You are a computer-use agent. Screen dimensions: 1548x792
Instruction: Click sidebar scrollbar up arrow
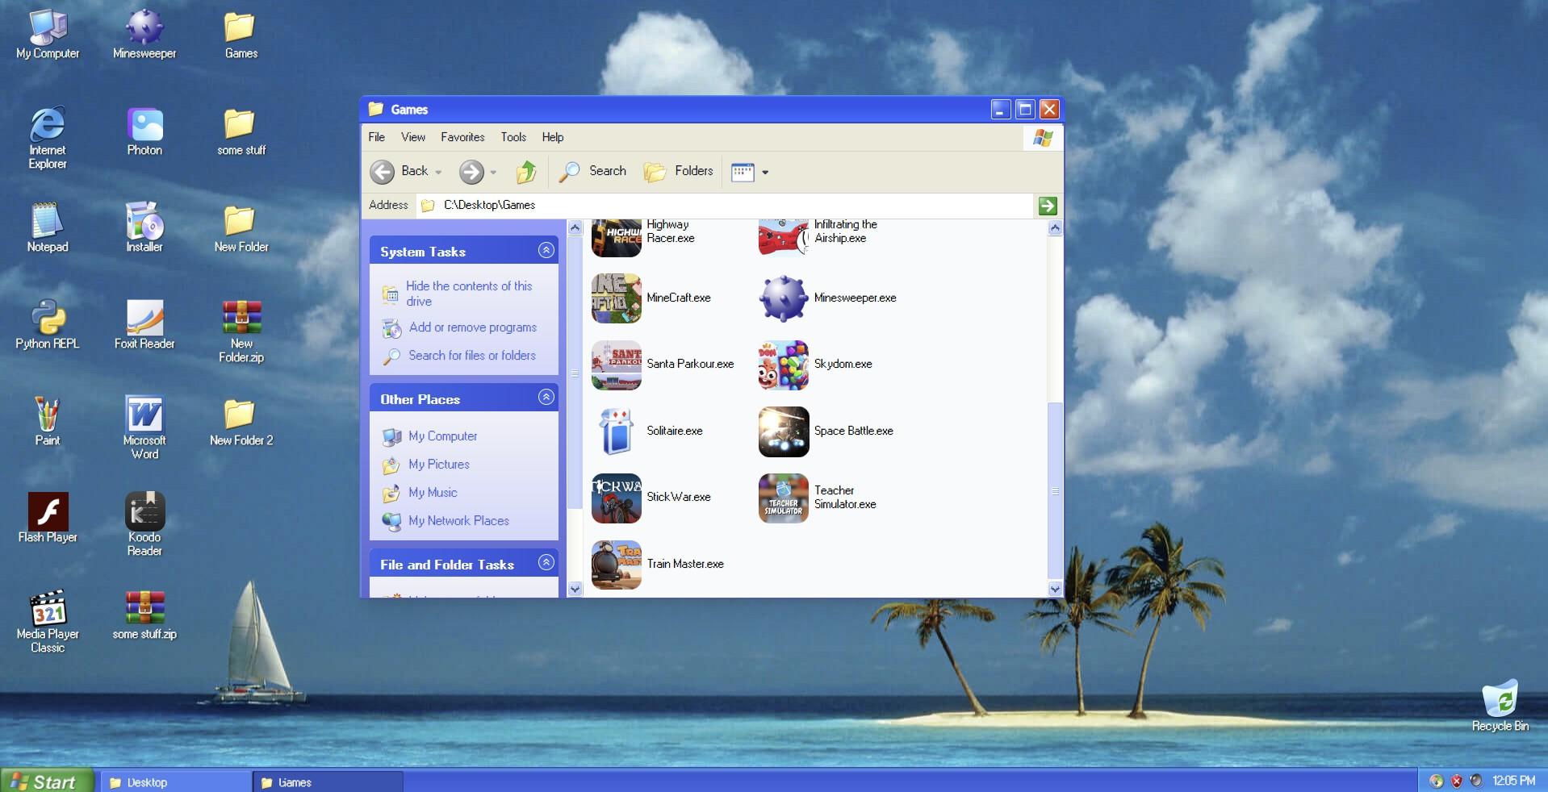(x=575, y=228)
